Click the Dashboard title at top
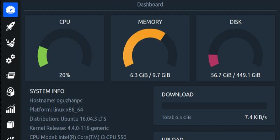280x140 pixels. [150, 5]
